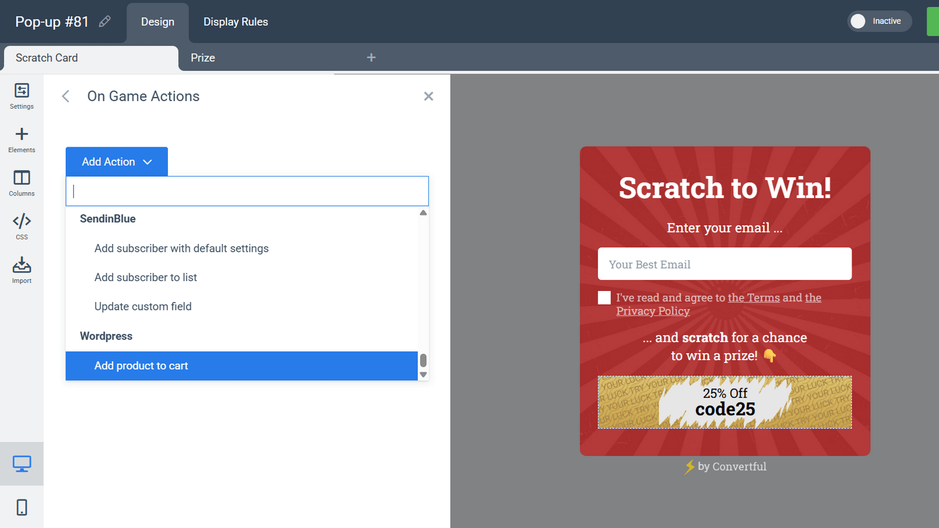This screenshot has height=528, width=939.
Task: Check the Terms and Privacy agreement checkbox
Action: [604, 298]
